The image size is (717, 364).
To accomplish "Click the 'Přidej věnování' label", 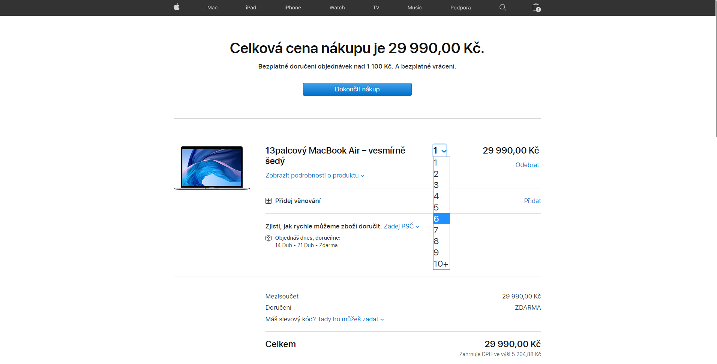I will [298, 201].
